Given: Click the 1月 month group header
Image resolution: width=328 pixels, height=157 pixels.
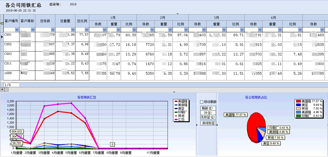Looking at the screenshot, I should [113, 18].
